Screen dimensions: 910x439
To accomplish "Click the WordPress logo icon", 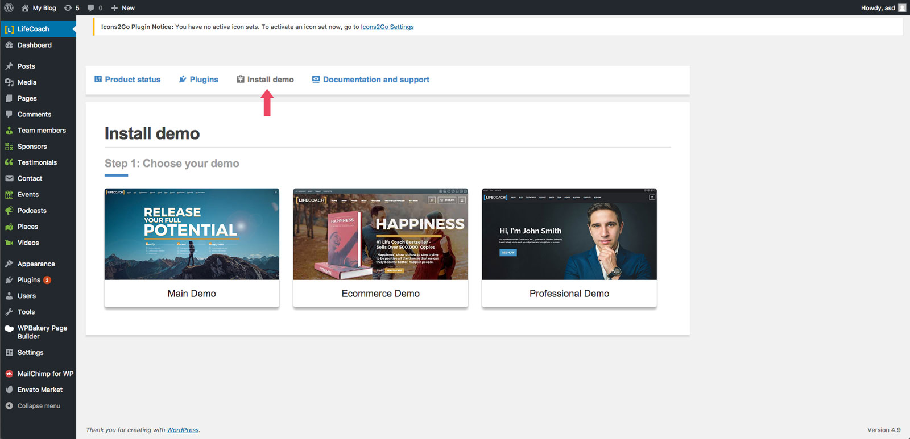I will [9, 8].
